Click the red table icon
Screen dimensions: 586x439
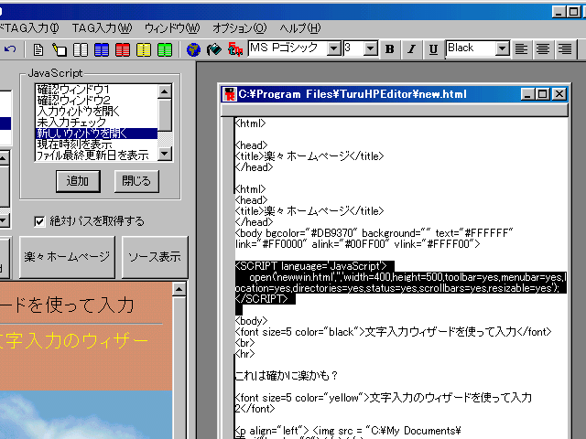[x=123, y=49]
